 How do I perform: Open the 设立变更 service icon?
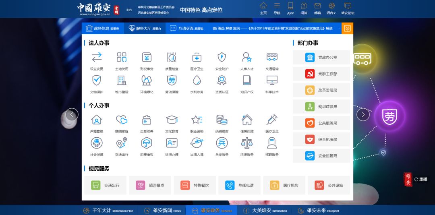click(97, 57)
